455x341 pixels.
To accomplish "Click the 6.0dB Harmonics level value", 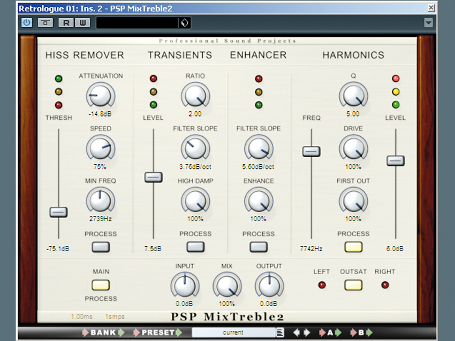I will coord(395,249).
